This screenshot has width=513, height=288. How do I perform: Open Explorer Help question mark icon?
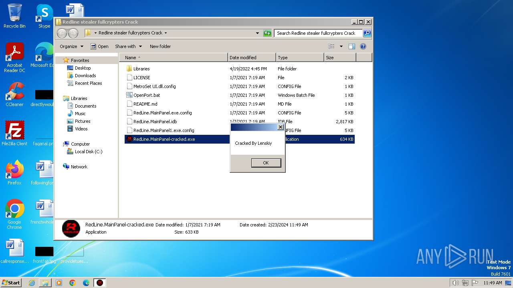coord(363,46)
